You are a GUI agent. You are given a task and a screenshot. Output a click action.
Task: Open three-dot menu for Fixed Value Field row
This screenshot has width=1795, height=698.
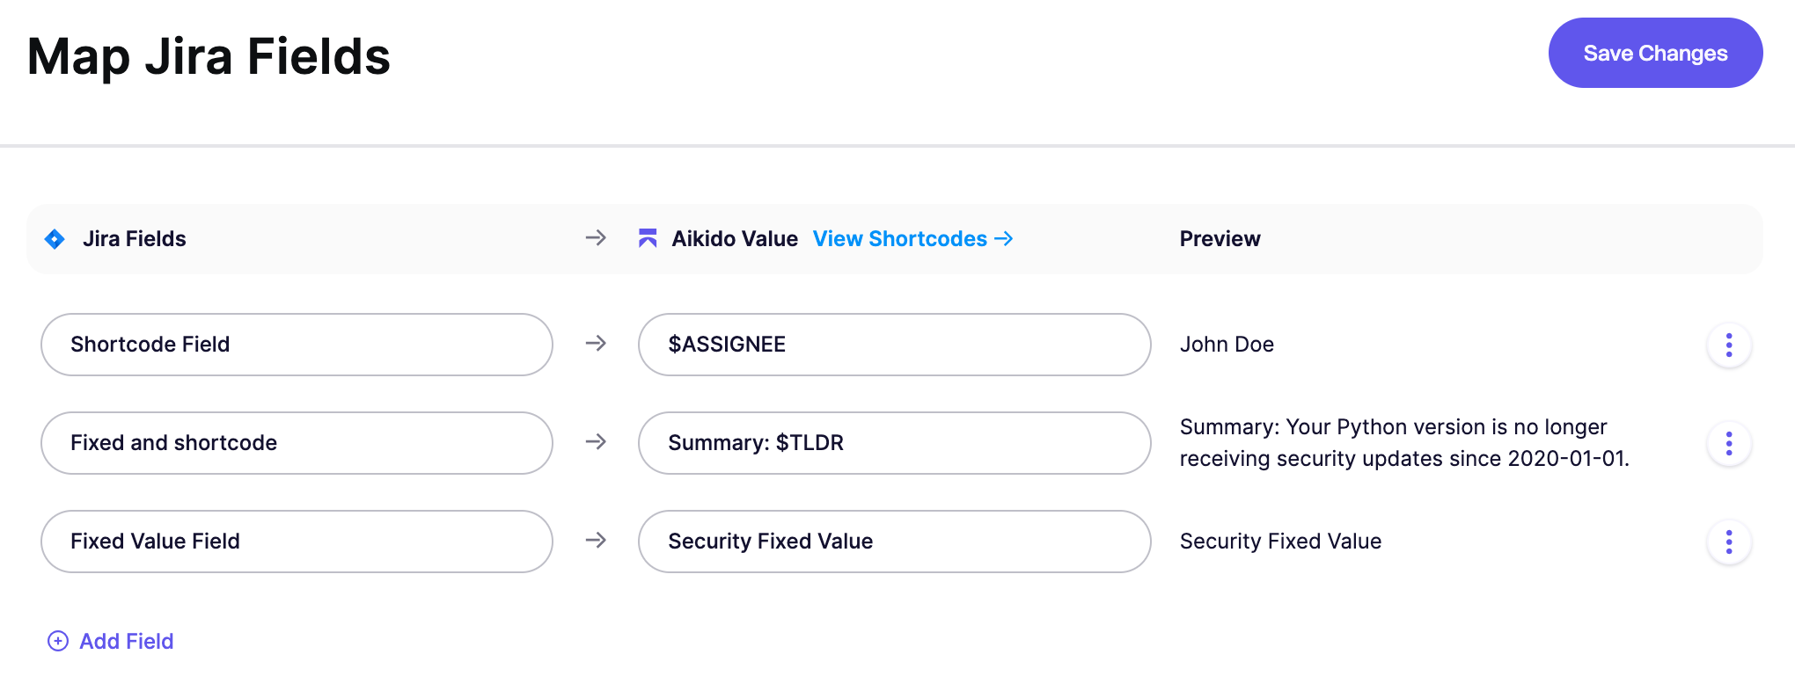tap(1728, 542)
